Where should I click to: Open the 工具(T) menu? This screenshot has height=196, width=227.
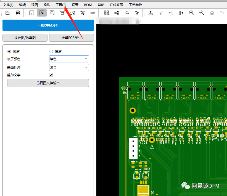click(60, 5)
